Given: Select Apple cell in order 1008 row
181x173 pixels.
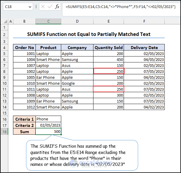Looking at the screenshot, I should coord(77,95).
